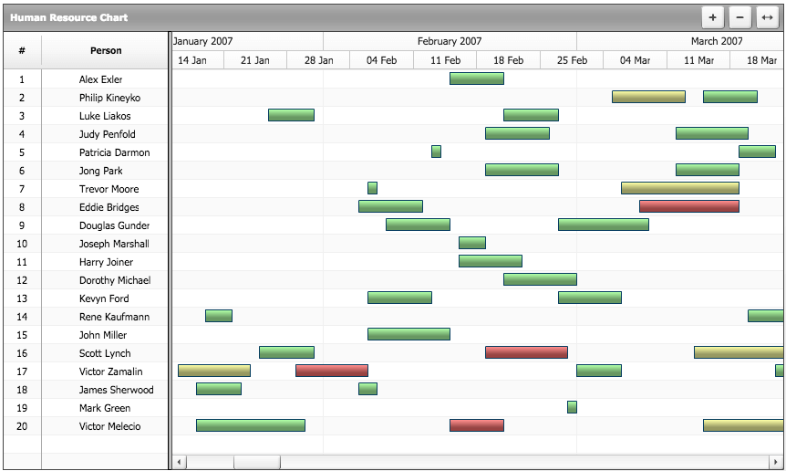
Task: Select the Dorothy Michael name
Action: click(115, 280)
